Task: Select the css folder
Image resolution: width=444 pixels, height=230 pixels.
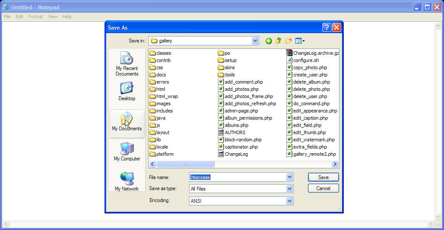Action: (x=156, y=67)
